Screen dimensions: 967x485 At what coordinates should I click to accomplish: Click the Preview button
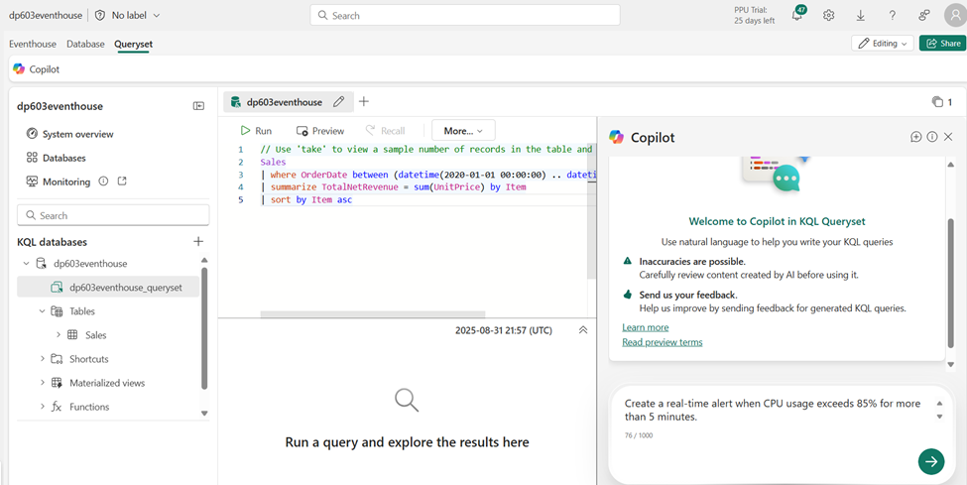click(x=320, y=131)
